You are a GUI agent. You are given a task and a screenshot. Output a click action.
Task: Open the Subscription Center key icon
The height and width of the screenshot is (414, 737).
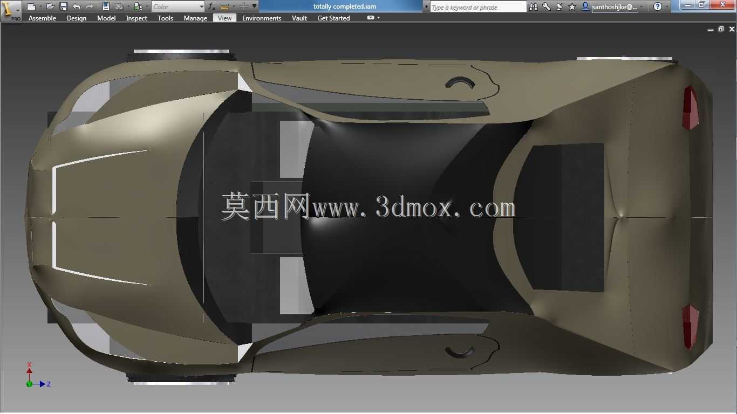(547, 6)
